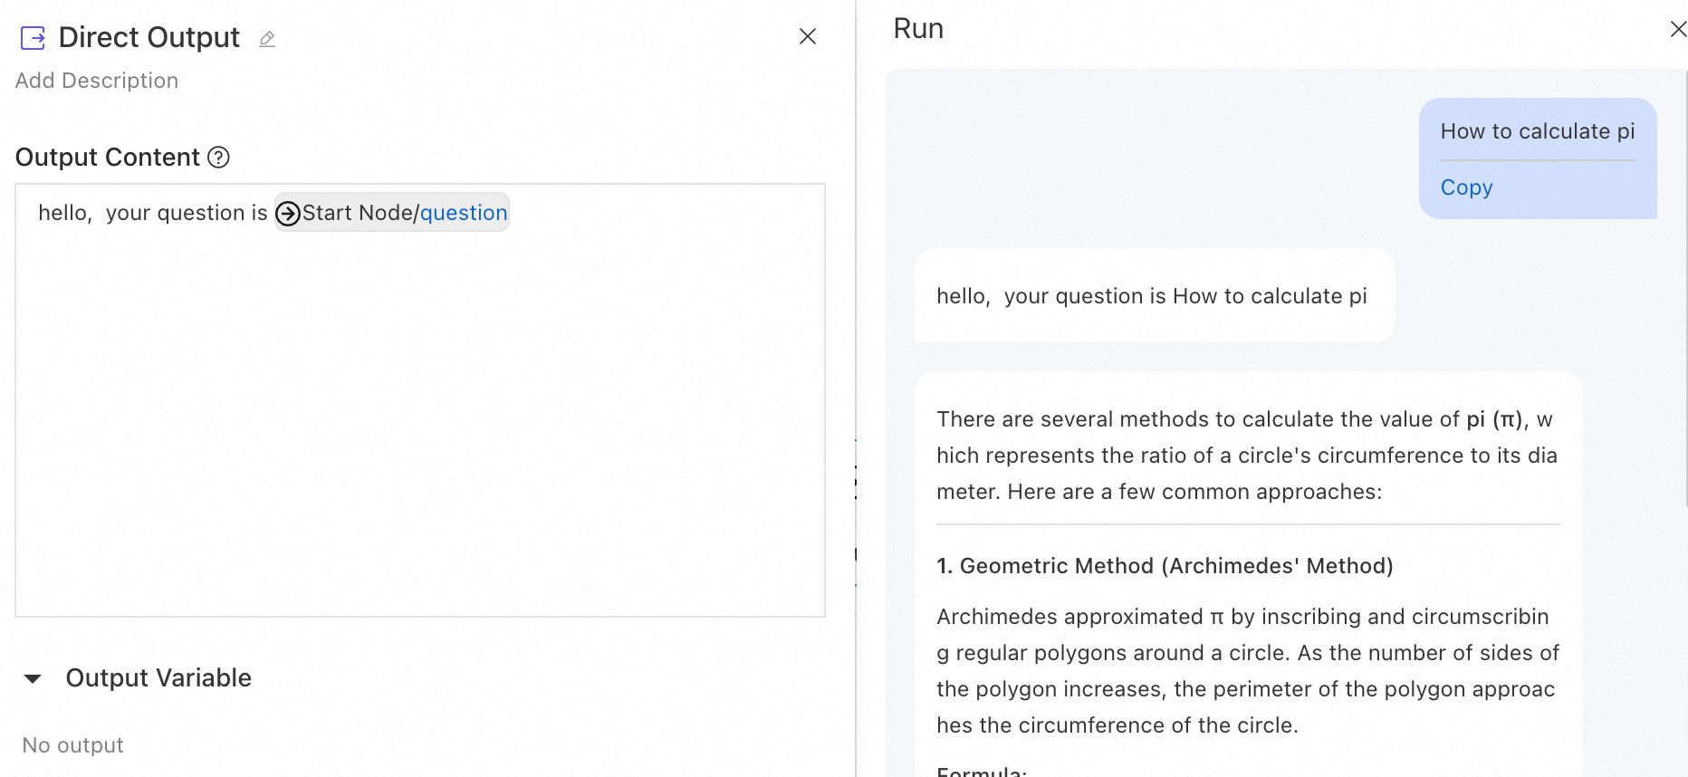Click the Direct Output node icon
This screenshot has width=1688, height=777.
33,38
